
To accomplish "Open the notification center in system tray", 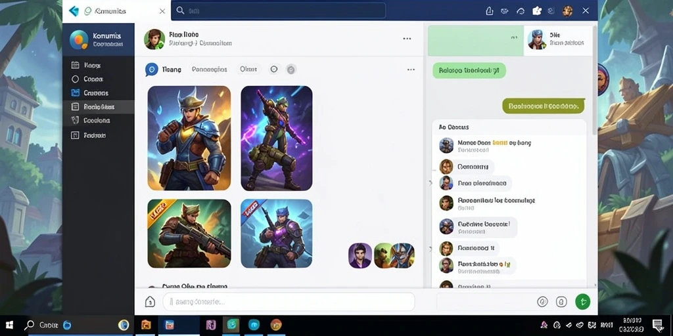I will coord(657,325).
